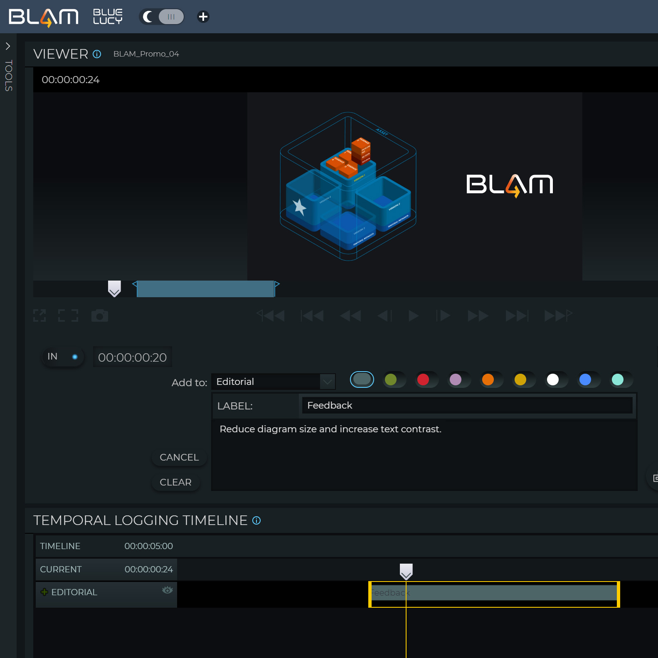
Task: Open the TOOLS vertical tab
Action: point(8,76)
